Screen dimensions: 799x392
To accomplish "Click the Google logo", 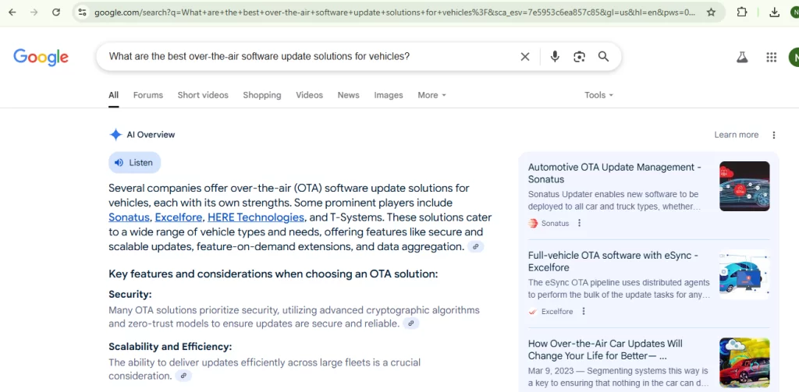I will [41, 57].
